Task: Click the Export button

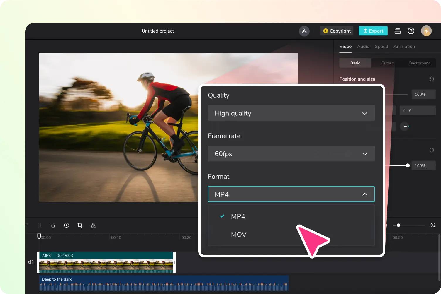Action: coord(373,31)
